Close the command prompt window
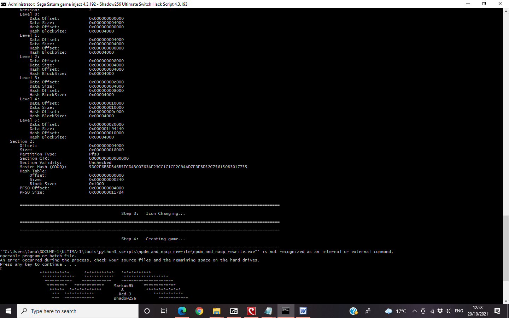The width and height of the screenshot is (509, 318). coord(500,4)
